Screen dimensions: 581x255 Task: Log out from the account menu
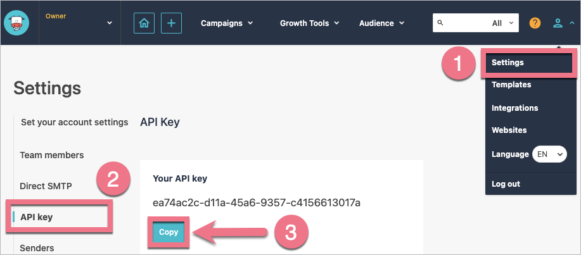(x=506, y=184)
